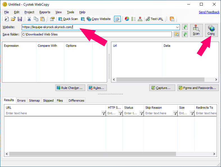The height and width of the screenshot is (167, 221).
Task: Open Forms and Passwords settings
Action: [198, 88]
